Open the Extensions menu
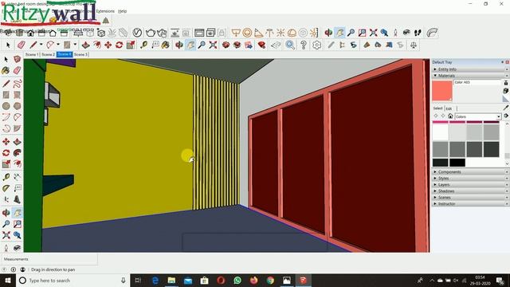 (x=105, y=11)
